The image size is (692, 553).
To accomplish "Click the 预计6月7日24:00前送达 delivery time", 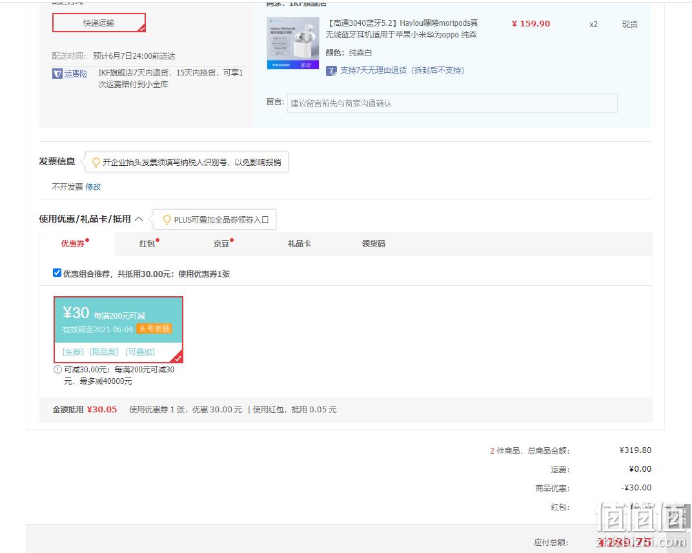I will click(134, 56).
